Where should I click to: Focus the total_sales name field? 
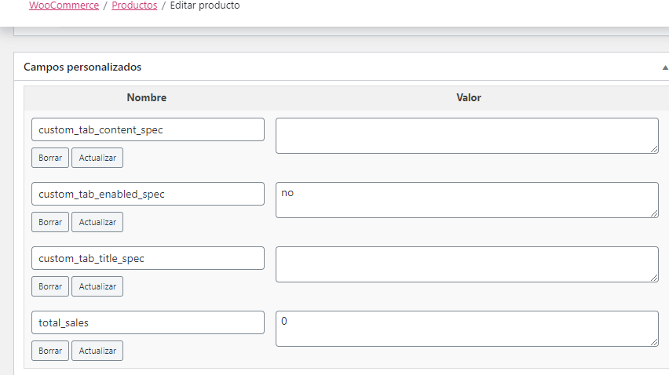(148, 322)
